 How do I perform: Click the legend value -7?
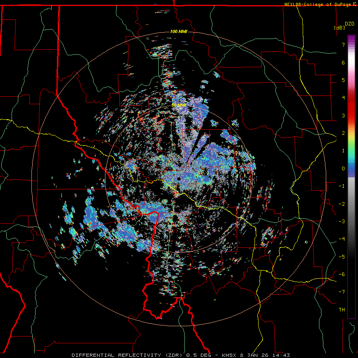point(342,292)
